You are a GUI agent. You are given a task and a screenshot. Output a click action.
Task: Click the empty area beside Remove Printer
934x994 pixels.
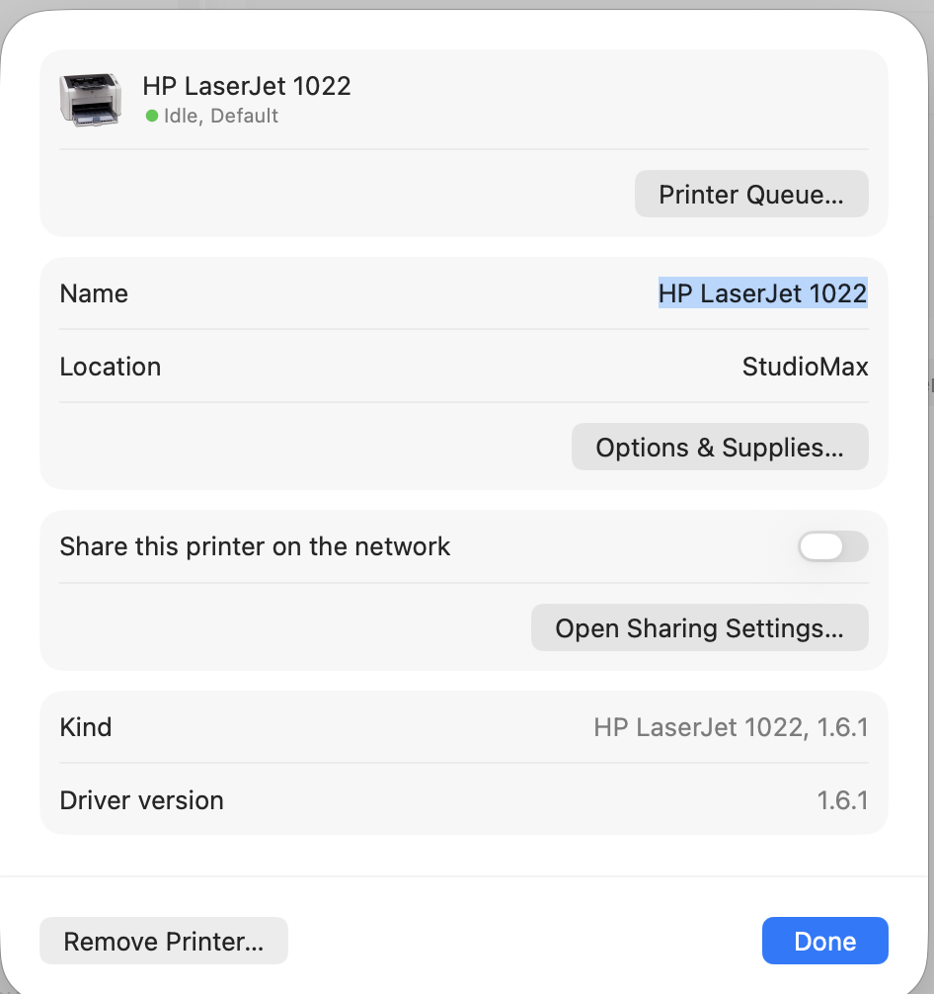pyautogui.click(x=523, y=941)
